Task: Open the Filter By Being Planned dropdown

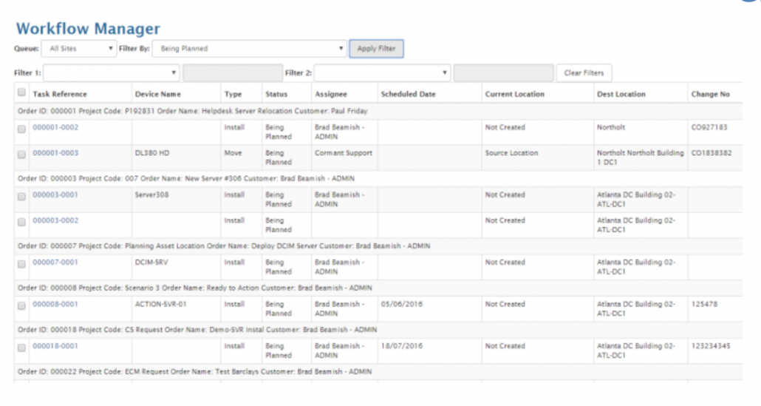Action: click(x=250, y=49)
